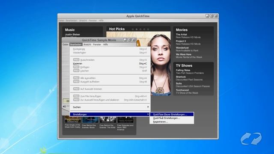The width and height of the screenshot is (274, 154).
Task: Click PRO badge beside Zur Auswahl hinzufügen und skalieren
Action: click(x=76, y=100)
